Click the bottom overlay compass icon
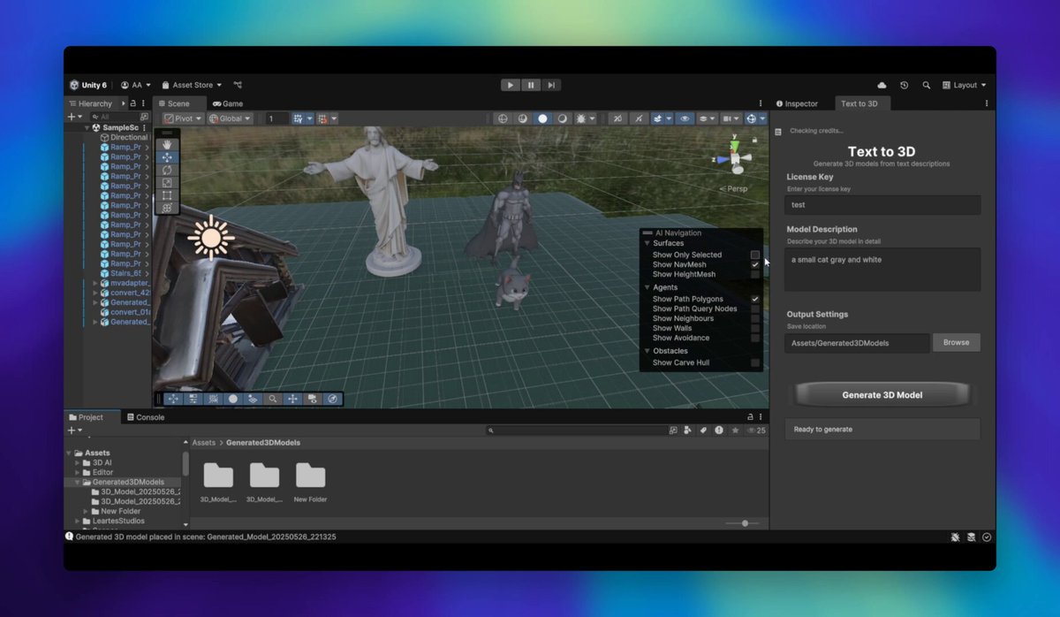The height and width of the screenshot is (617, 1060). (x=332, y=399)
